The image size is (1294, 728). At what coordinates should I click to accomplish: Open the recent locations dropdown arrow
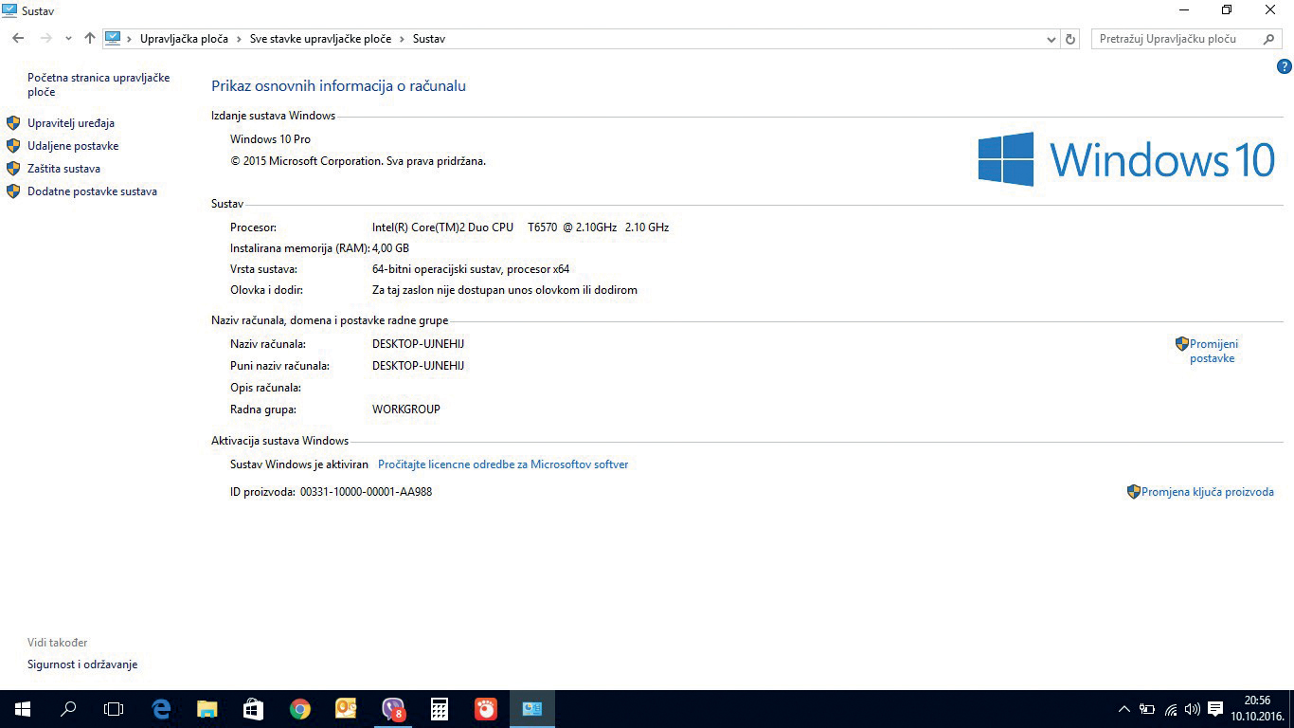[68, 39]
